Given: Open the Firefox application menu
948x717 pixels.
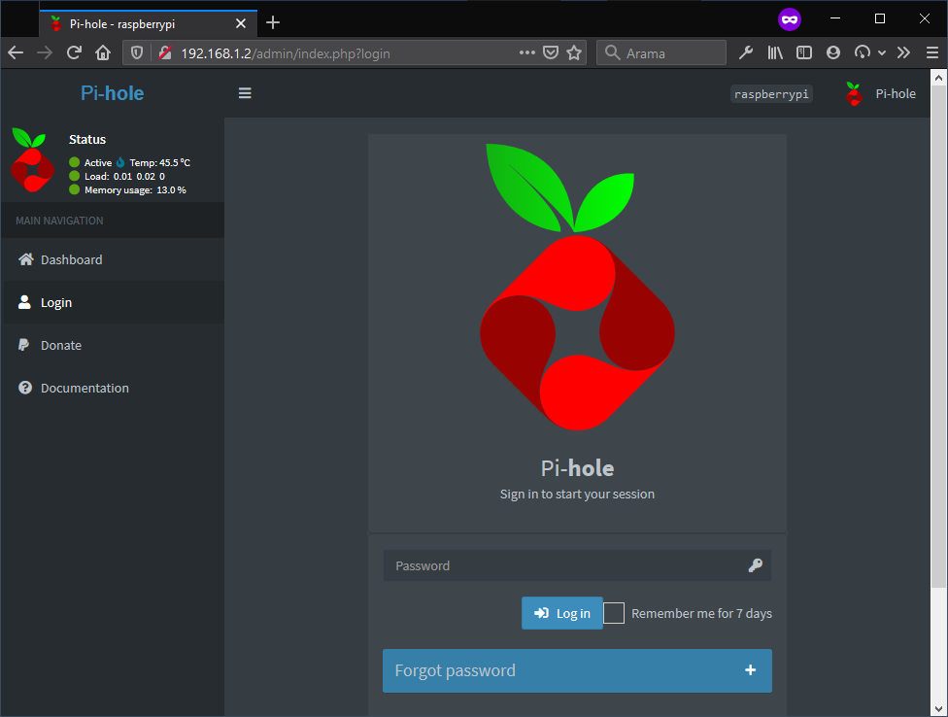Looking at the screenshot, I should 932,52.
